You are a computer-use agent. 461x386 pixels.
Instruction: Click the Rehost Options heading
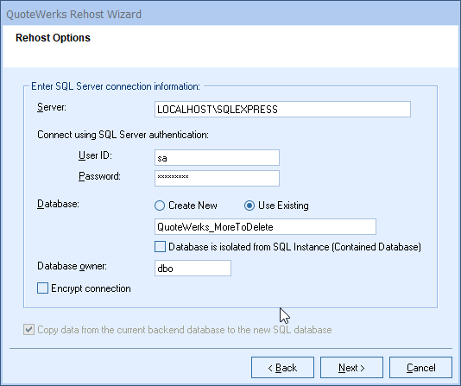coord(53,38)
